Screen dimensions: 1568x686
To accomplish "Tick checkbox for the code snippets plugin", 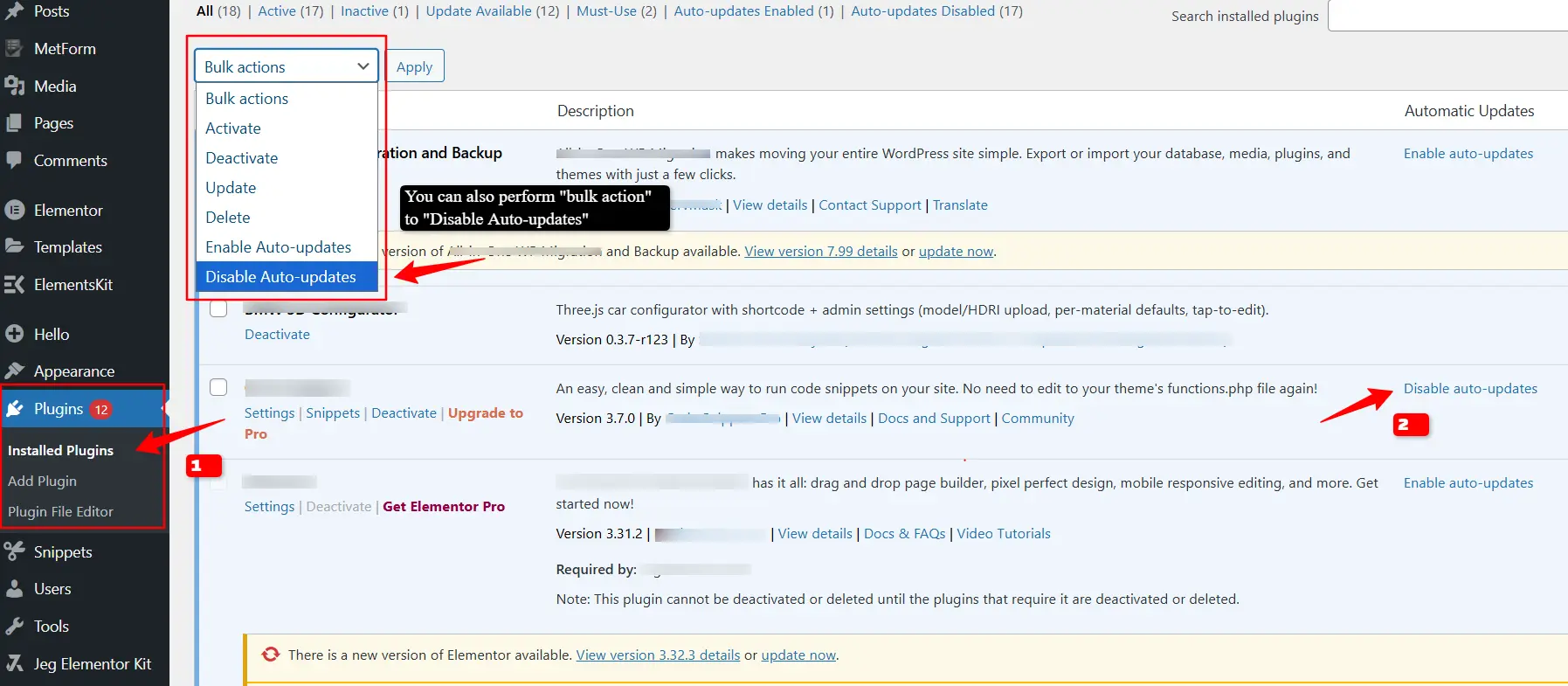I will tap(218, 387).
